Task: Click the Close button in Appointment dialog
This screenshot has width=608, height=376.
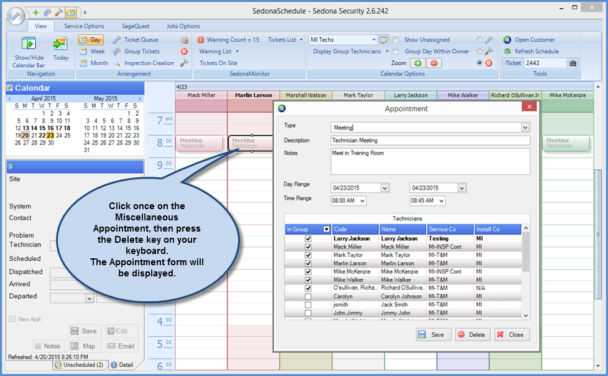Action: tap(512, 334)
